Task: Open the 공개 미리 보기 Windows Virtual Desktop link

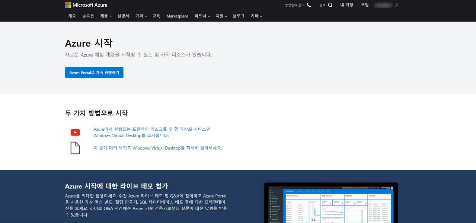Action: (x=157, y=148)
